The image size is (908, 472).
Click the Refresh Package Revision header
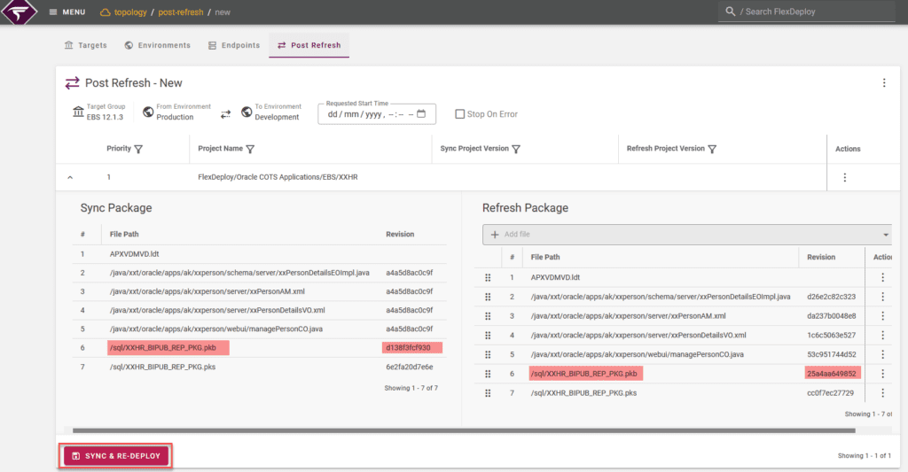[821, 257]
